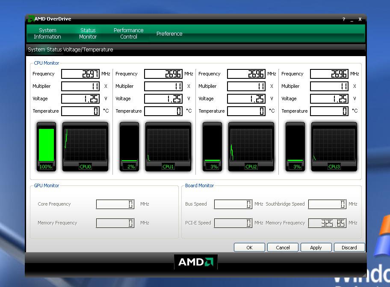This screenshot has width=390, height=287.
Task: Click the CPU1 multiplier field
Action: (x=163, y=86)
